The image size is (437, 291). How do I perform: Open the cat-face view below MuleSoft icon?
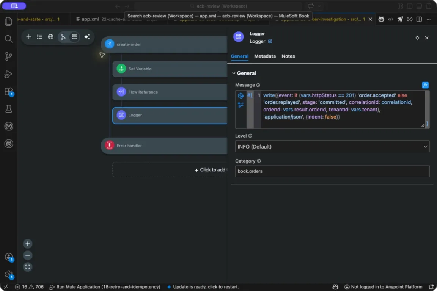tap(9, 144)
